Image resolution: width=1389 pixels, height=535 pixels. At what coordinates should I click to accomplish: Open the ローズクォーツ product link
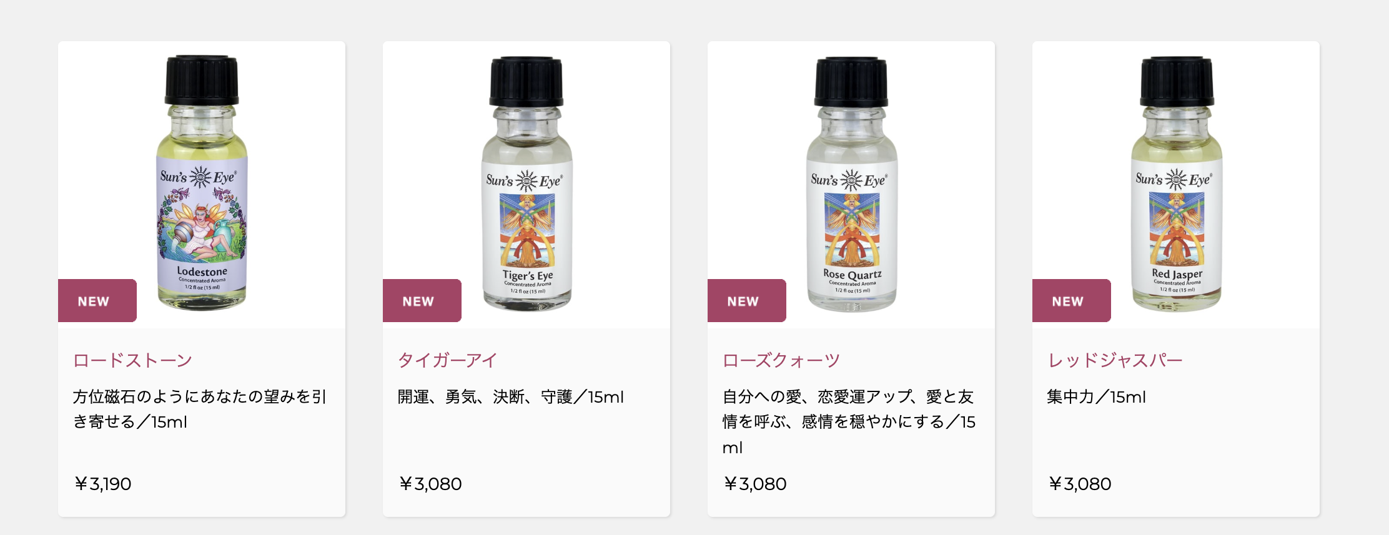[x=781, y=360]
